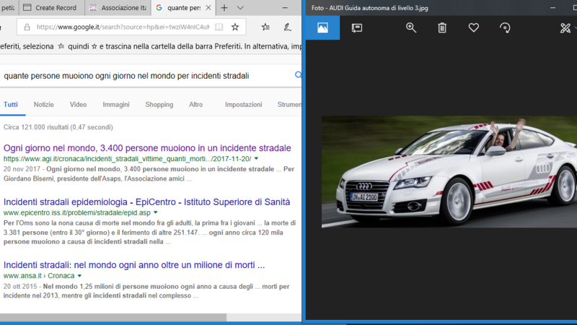This screenshot has width=577, height=325.
Task: Delete the photo with trash icon
Action: pos(442,27)
